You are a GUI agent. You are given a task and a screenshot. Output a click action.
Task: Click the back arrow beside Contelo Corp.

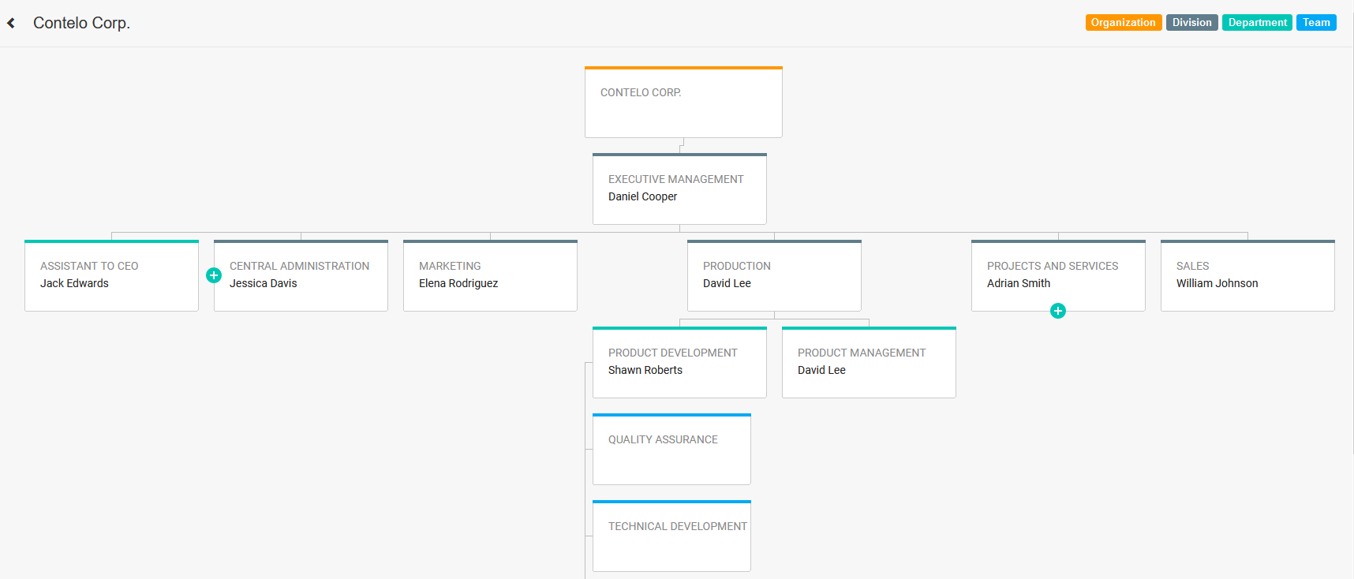(11, 23)
